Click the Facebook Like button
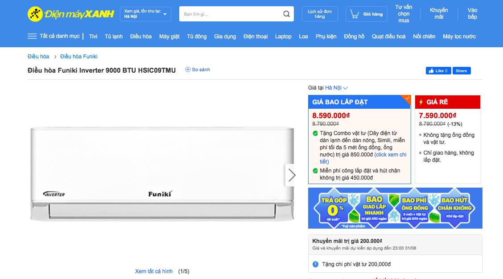Screen dimensions: 503x279 click(438, 71)
